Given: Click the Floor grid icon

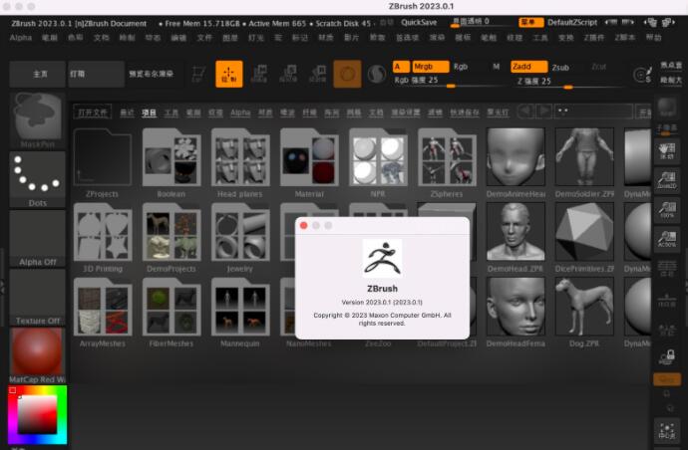Looking at the screenshot, I should (667, 299).
